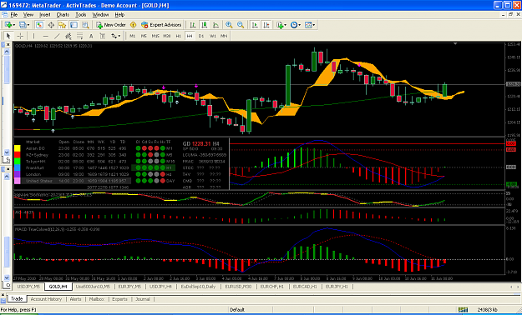This screenshot has height=315, width=522.
Task: Switch to Bar Chart display
Action: click(x=192, y=25)
